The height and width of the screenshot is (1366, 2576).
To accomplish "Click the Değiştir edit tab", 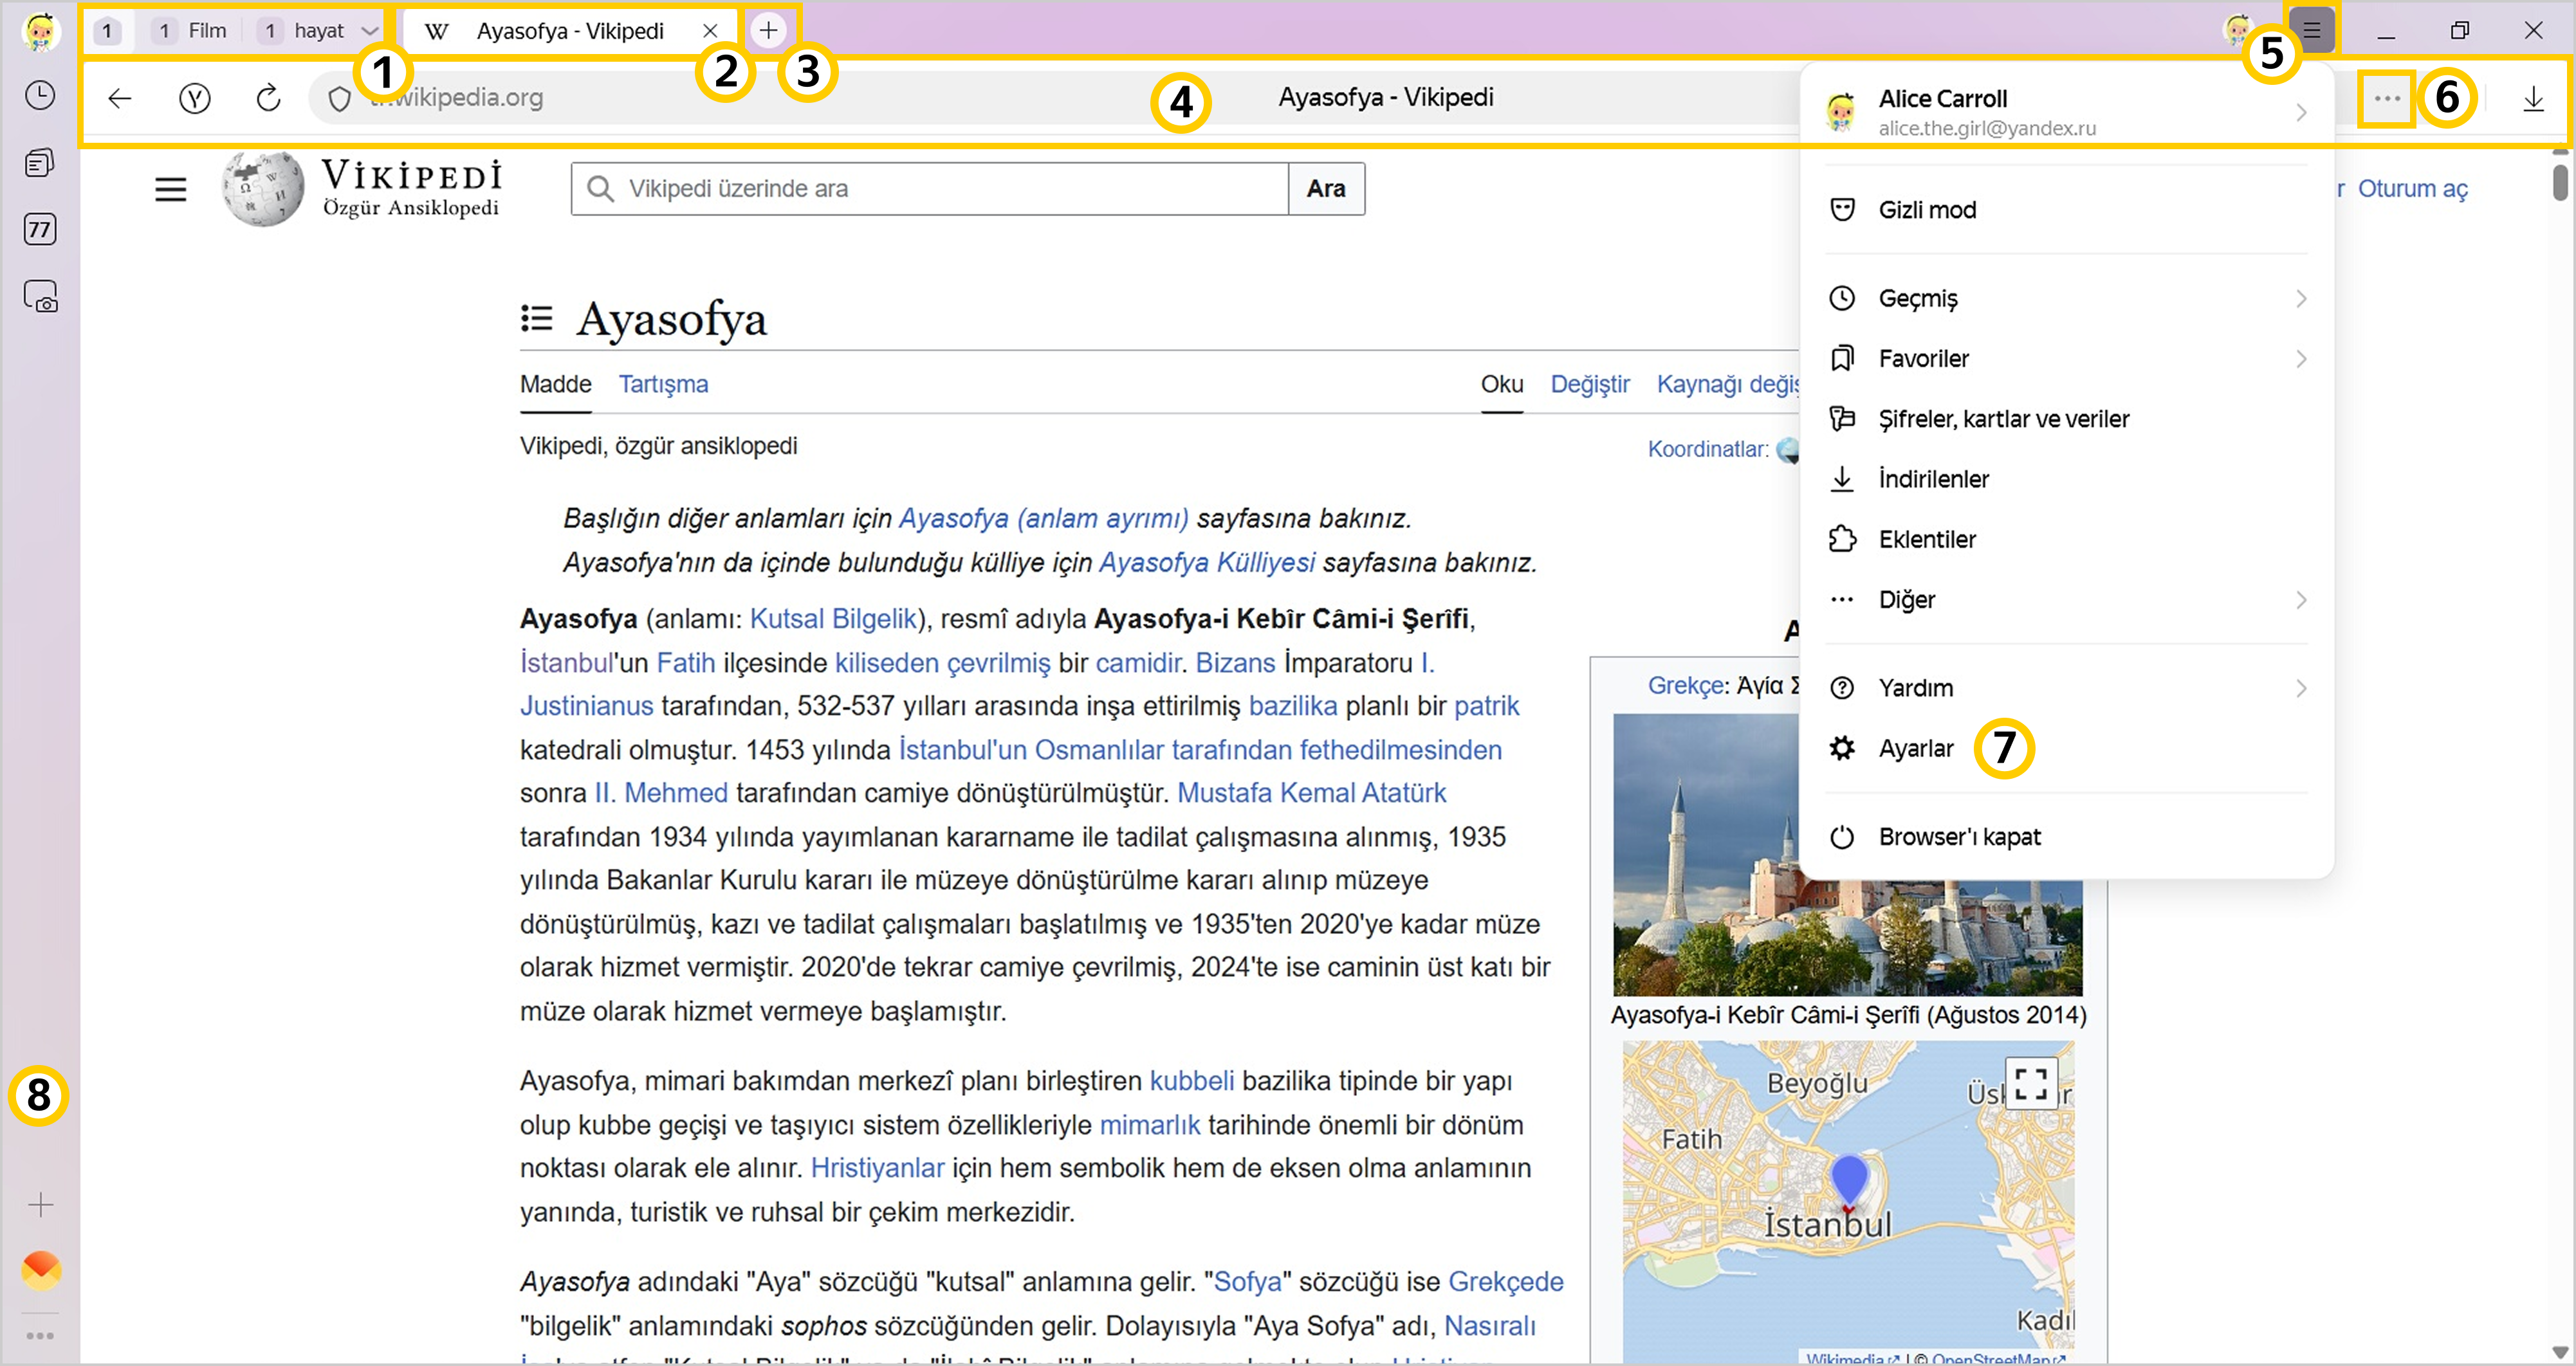I will (x=1590, y=384).
